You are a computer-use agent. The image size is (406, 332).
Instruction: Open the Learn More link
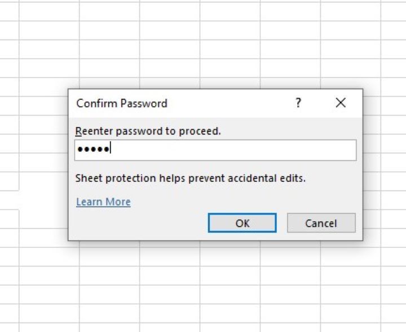103,202
